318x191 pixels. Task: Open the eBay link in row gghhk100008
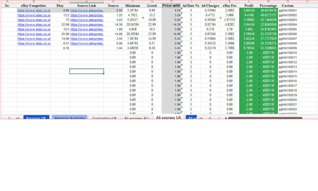tap(34, 43)
